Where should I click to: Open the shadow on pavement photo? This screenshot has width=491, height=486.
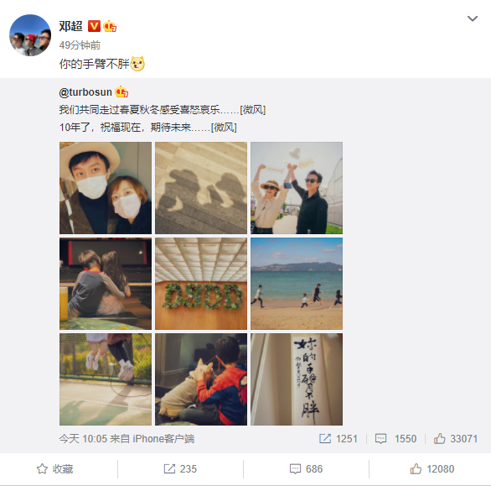pyautogui.click(x=201, y=188)
